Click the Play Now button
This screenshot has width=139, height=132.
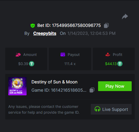click(x=115, y=86)
